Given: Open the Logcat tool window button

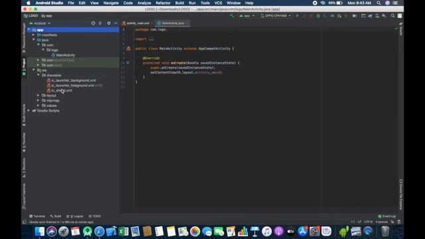Looking at the screenshot, I should tap(75, 216).
